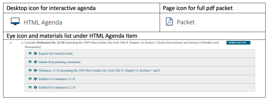This screenshot has height=101, width=269.
Task: Open Minute from planning commision link
Action: point(60,62)
